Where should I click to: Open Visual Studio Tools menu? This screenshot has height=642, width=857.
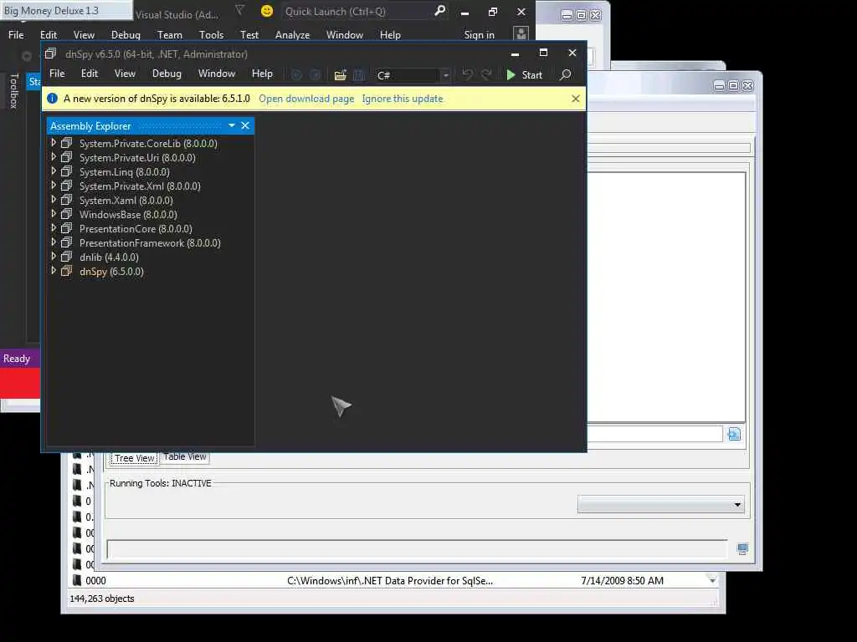[x=211, y=35]
